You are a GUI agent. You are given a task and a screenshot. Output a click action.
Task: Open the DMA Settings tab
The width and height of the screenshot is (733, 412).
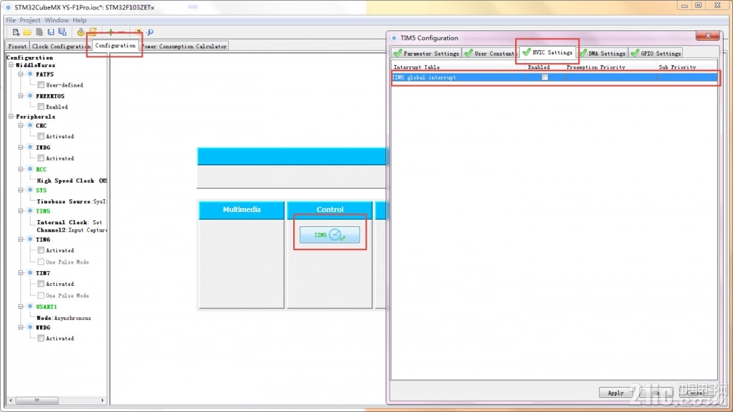pyautogui.click(x=603, y=53)
